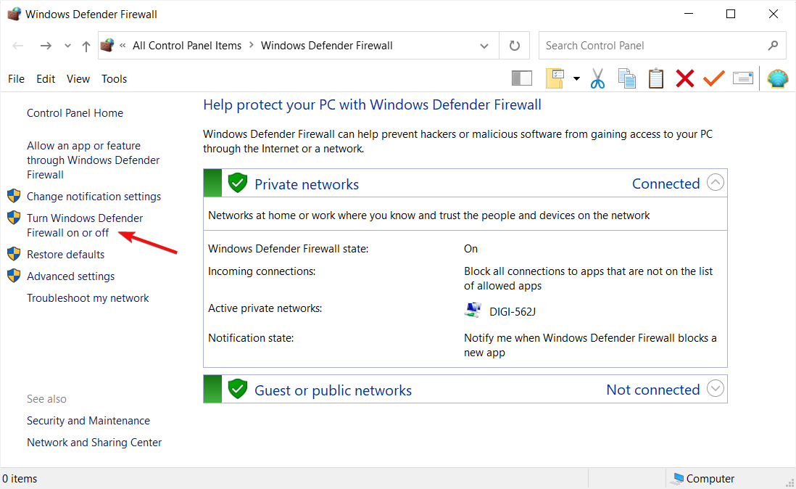Click the Properties card toolbar icon
The width and height of the screenshot is (796, 489).
pos(742,78)
